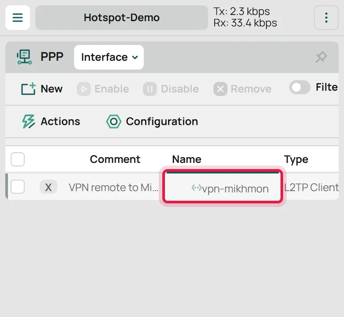The height and width of the screenshot is (317, 344).
Task: Click the Tx: 2.3 kbps traffic readout
Action: tap(242, 11)
